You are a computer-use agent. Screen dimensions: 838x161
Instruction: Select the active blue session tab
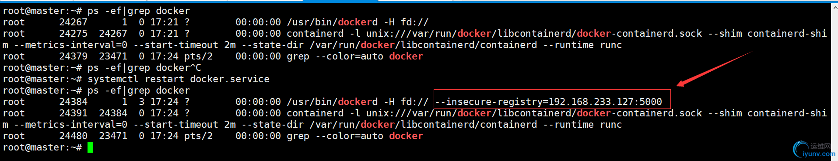[340, 1]
